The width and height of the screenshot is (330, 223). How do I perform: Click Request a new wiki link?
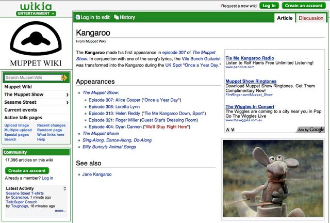(x=239, y=6)
